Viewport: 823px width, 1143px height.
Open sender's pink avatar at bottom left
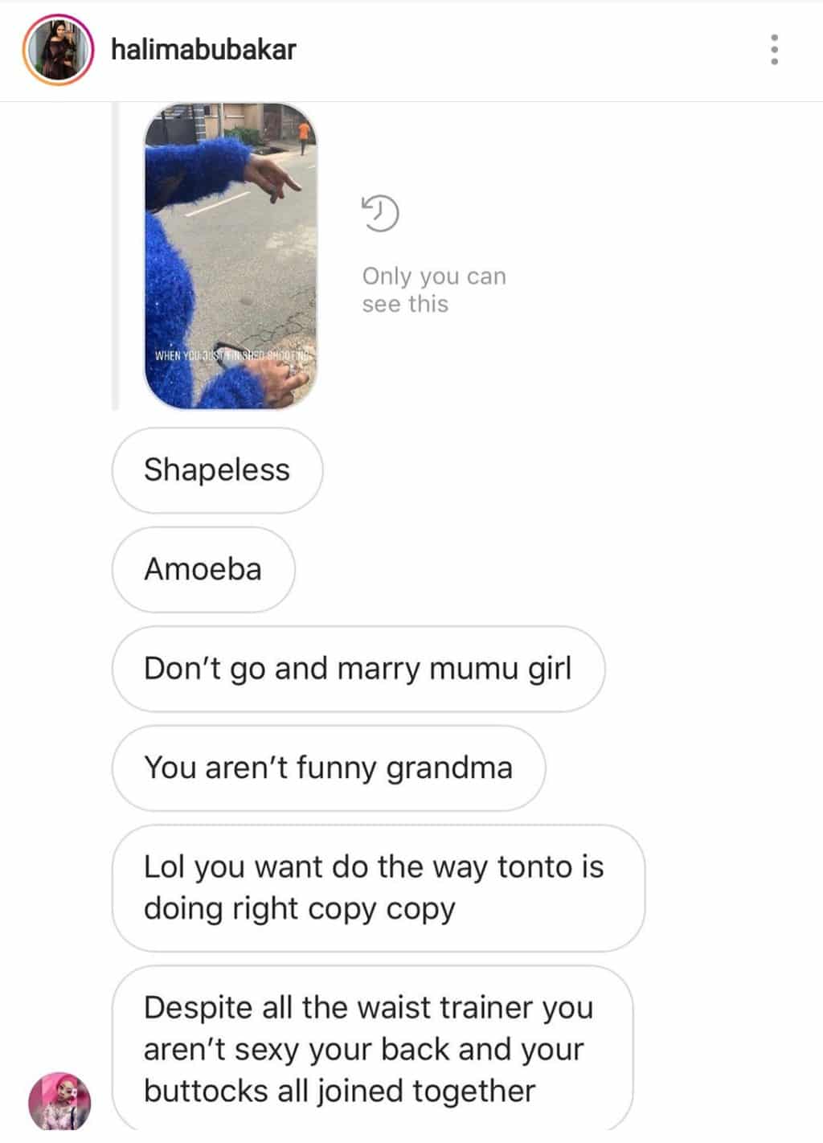point(59,1101)
